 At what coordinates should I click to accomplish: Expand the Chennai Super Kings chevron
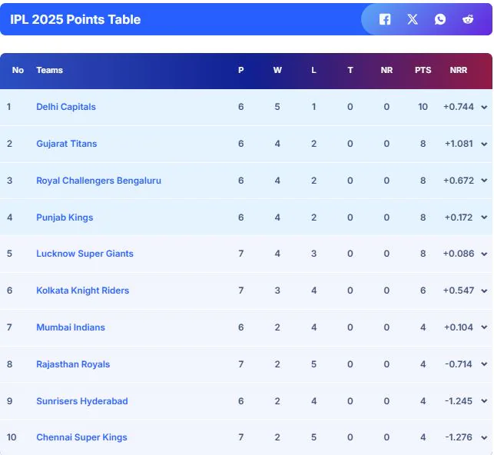pos(484,438)
